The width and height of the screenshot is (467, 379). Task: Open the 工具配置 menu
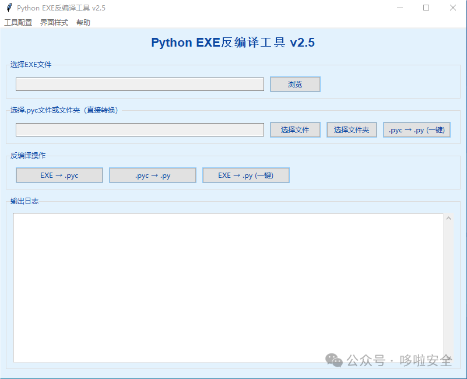[x=18, y=23]
